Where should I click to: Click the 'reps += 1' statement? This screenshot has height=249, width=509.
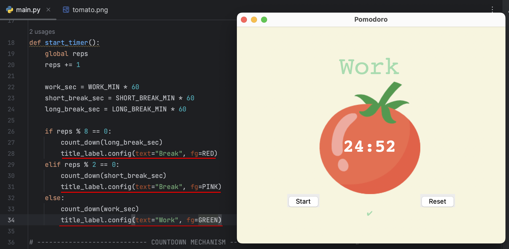coord(62,65)
